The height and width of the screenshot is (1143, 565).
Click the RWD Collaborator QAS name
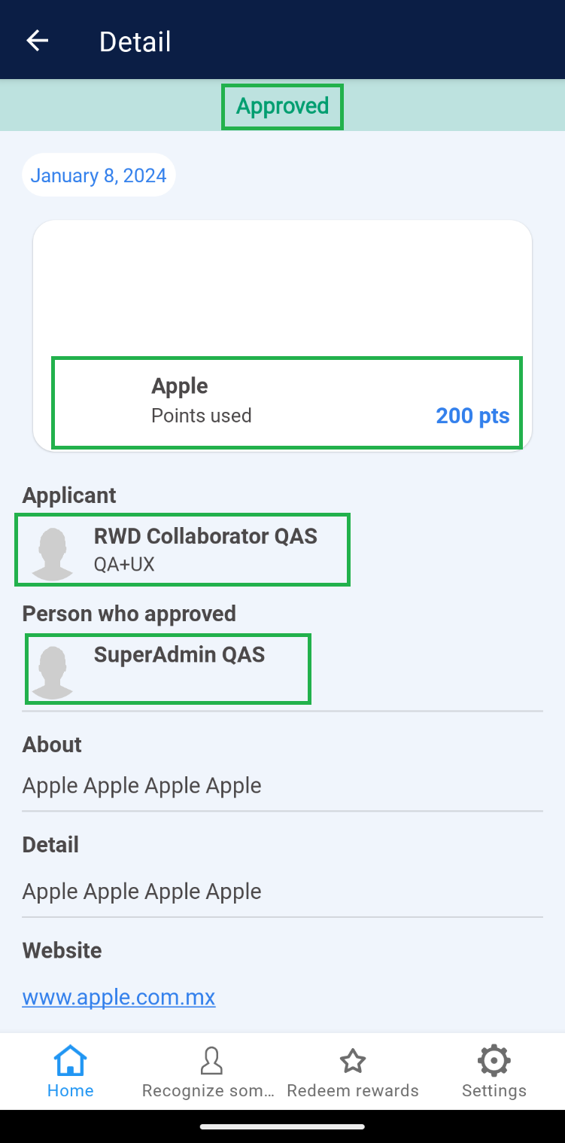pos(205,536)
